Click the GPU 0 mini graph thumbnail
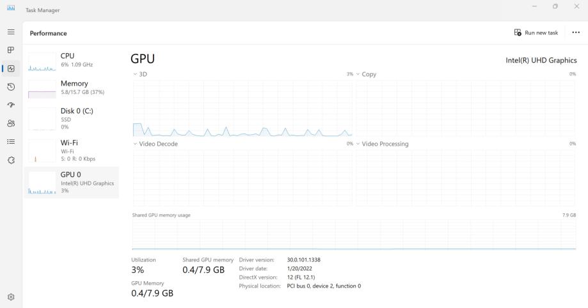588x308 pixels. 42,183
